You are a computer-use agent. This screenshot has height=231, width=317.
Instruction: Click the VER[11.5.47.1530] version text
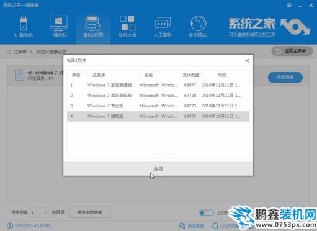(x=33, y=225)
